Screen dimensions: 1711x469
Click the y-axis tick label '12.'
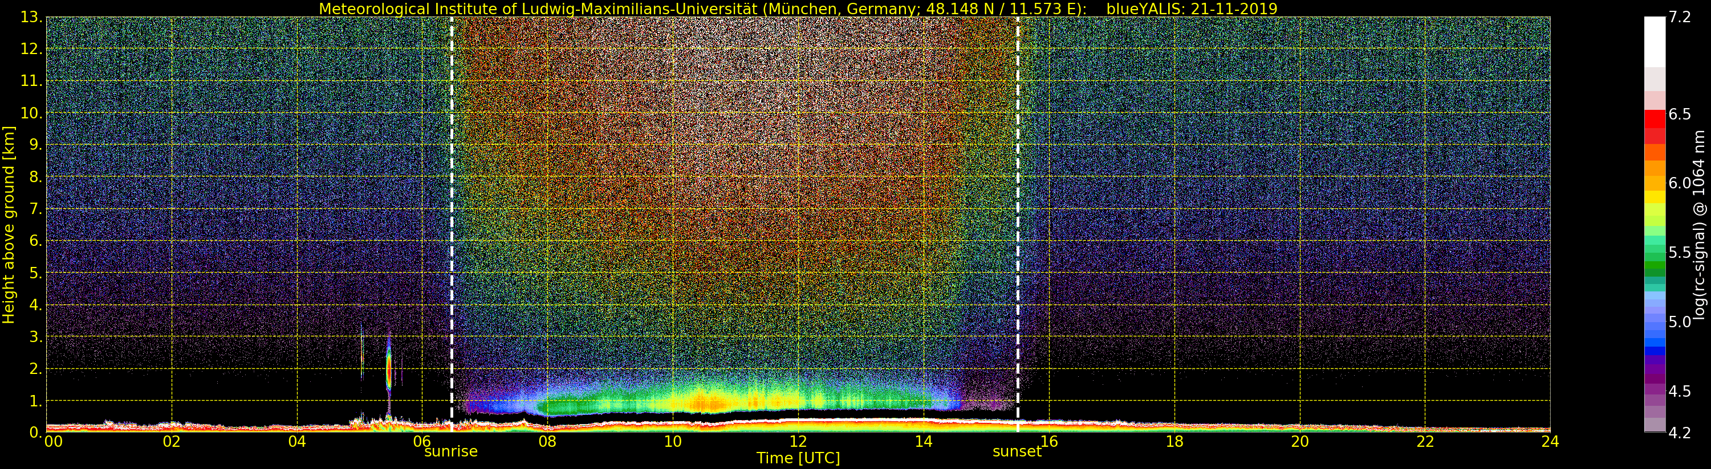click(32, 49)
